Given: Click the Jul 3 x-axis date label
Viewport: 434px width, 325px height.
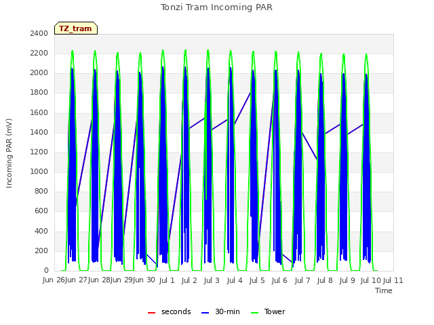Looking at the screenshot, I should click(x=212, y=280).
